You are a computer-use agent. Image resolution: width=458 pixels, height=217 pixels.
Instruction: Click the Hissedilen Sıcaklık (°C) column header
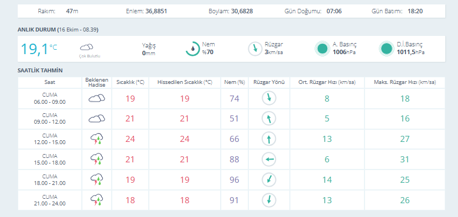(185, 82)
